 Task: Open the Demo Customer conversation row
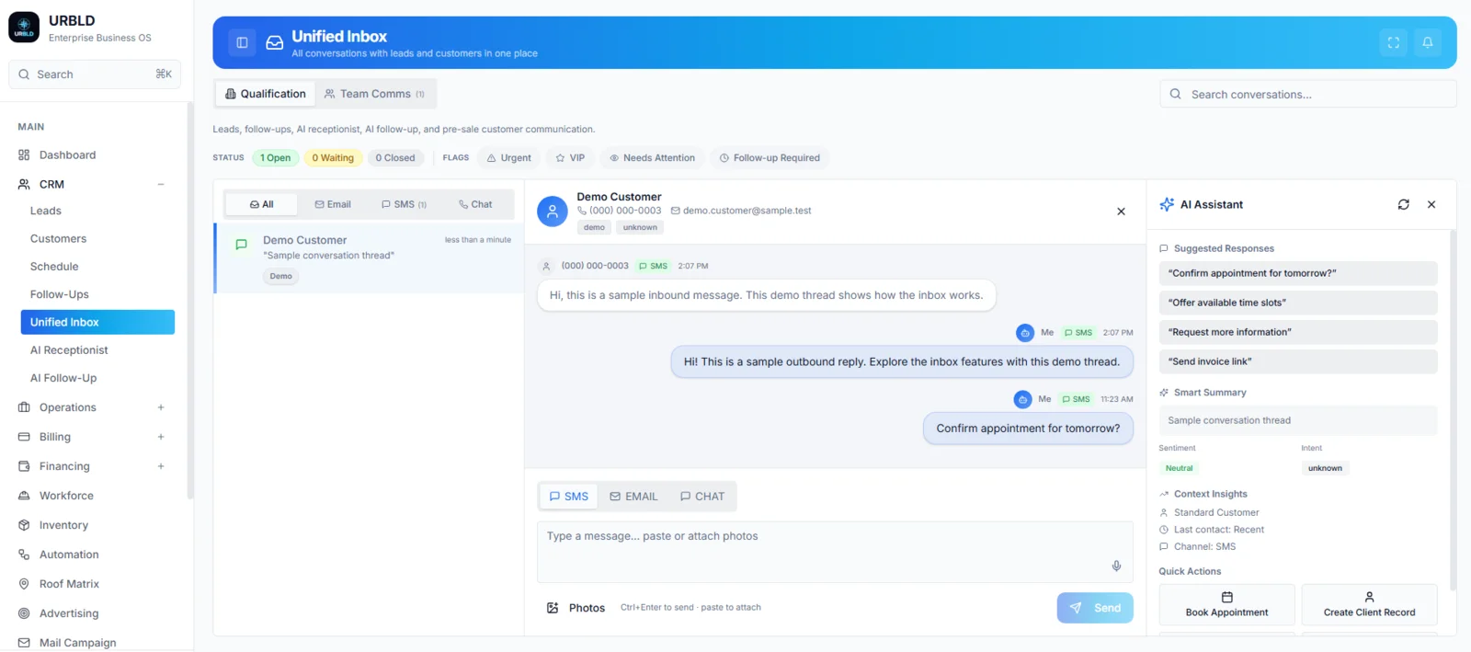(x=370, y=258)
